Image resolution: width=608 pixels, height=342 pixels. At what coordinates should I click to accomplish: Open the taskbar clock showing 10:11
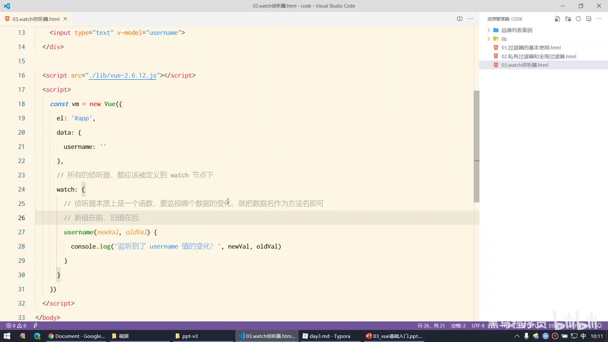click(597, 336)
